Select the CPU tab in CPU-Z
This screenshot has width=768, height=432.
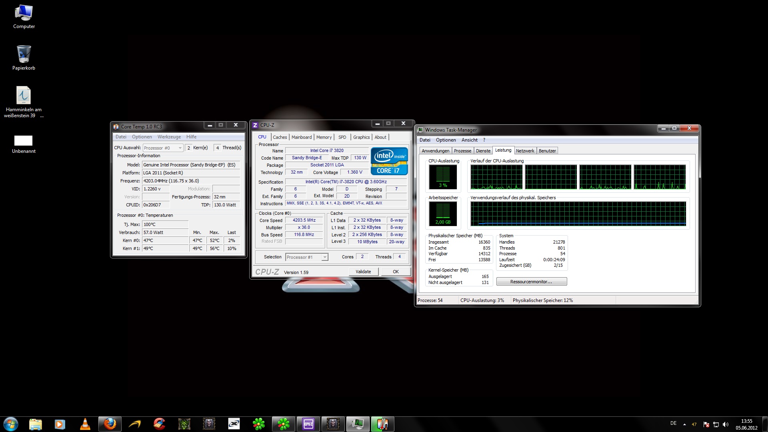click(x=262, y=137)
